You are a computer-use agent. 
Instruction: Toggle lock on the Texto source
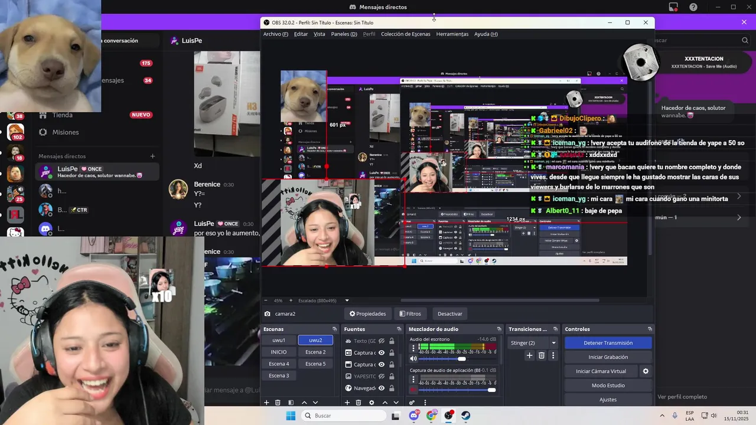392,341
